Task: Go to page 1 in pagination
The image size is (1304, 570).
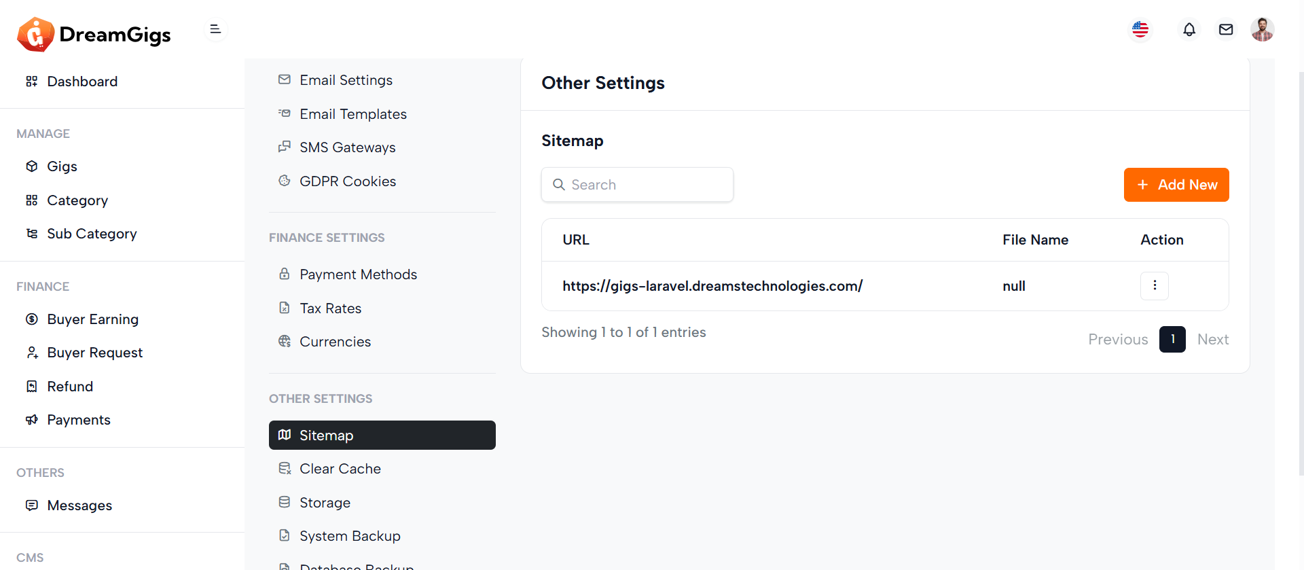Action: point(1172,339)
